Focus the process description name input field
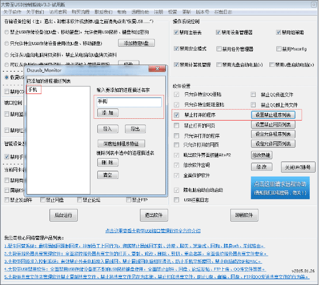Viewport: 319px width, 285px height. tap(129, 102)
